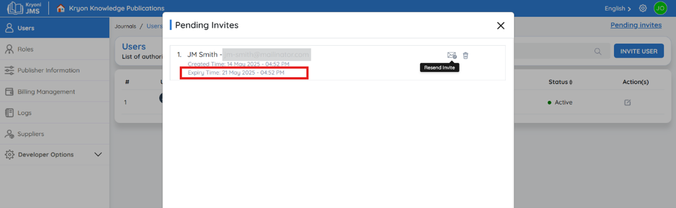Click the Journals breadcrumb link
This screenshot has width=676, height=208.
[x=125, y=26]
